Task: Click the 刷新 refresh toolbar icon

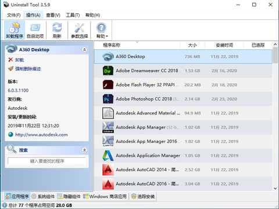Action: click(x=57, y=30)
